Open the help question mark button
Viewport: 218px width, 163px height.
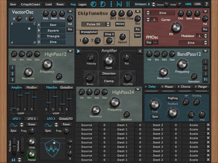[207, 4]
